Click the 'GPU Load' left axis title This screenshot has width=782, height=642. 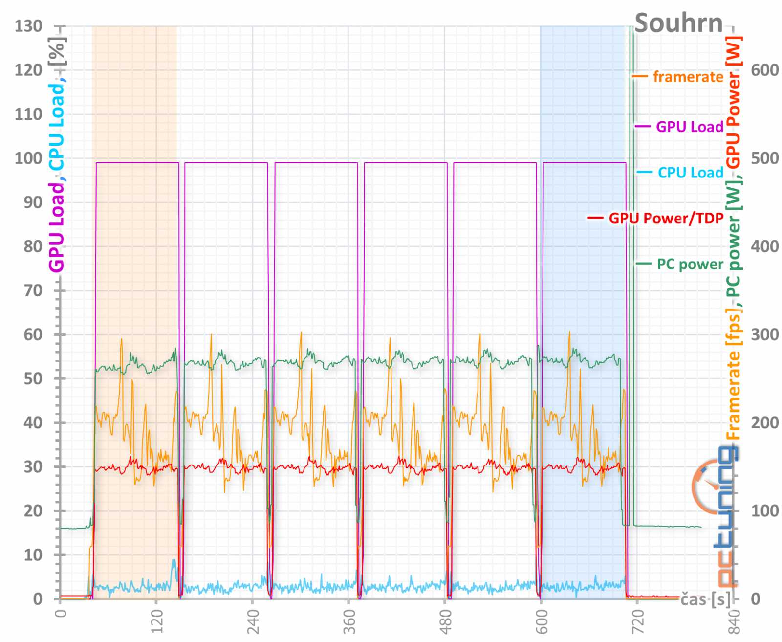[57, 227]
